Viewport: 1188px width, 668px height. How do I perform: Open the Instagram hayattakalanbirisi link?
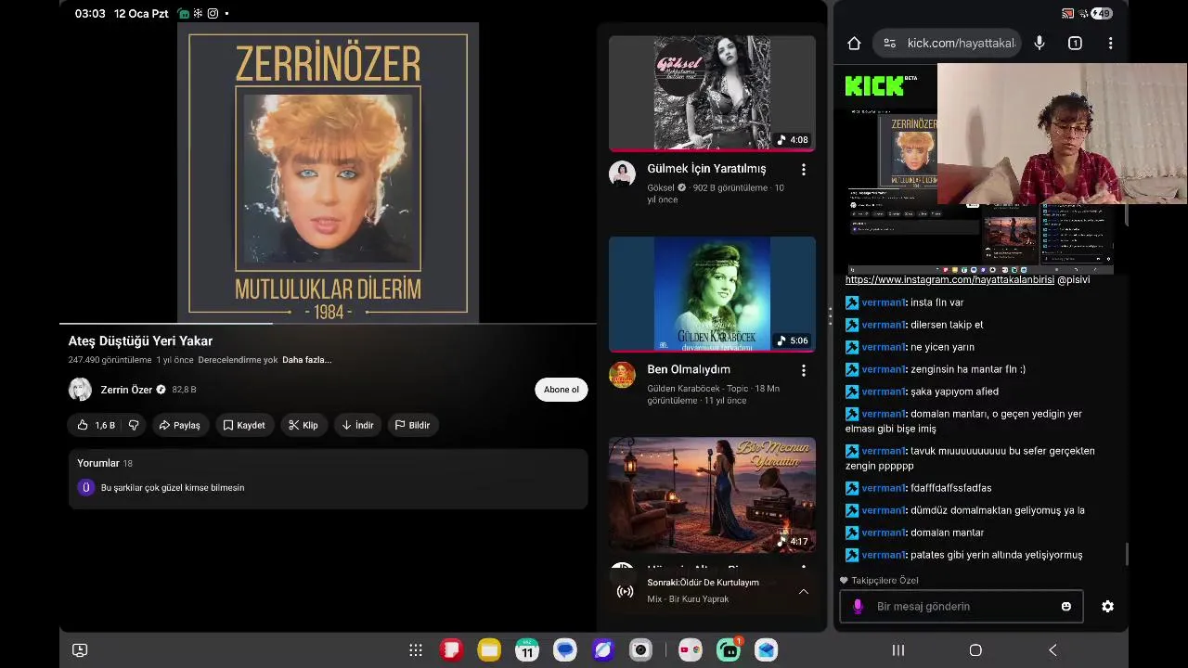949,279
